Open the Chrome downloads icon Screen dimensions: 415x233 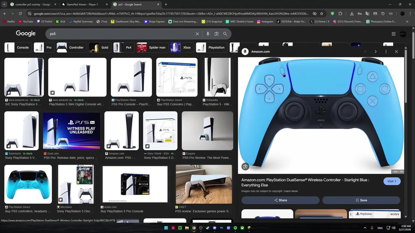click(x=352, y=14)
